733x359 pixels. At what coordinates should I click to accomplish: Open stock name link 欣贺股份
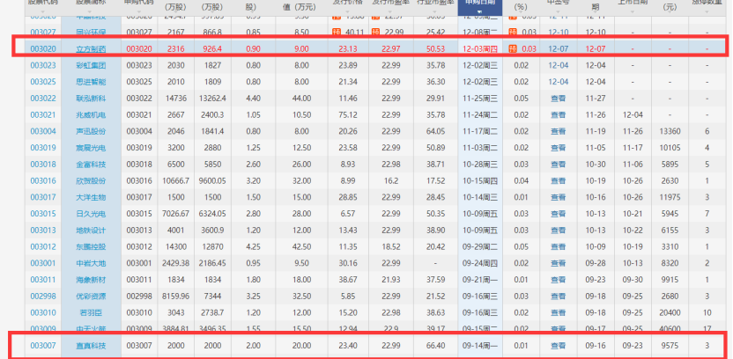[91, 180]
